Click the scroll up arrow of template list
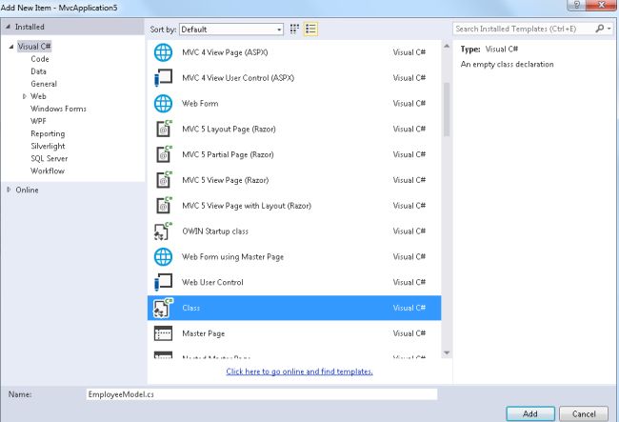 (x=447, y=46)
